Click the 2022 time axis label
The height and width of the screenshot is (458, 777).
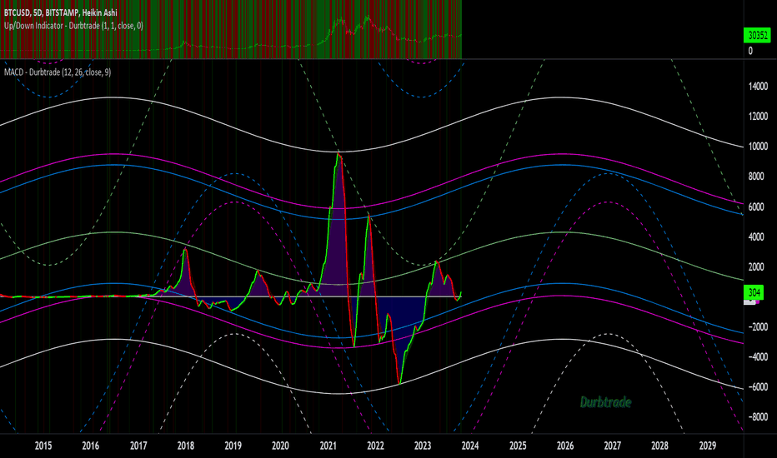pos(375,446)
